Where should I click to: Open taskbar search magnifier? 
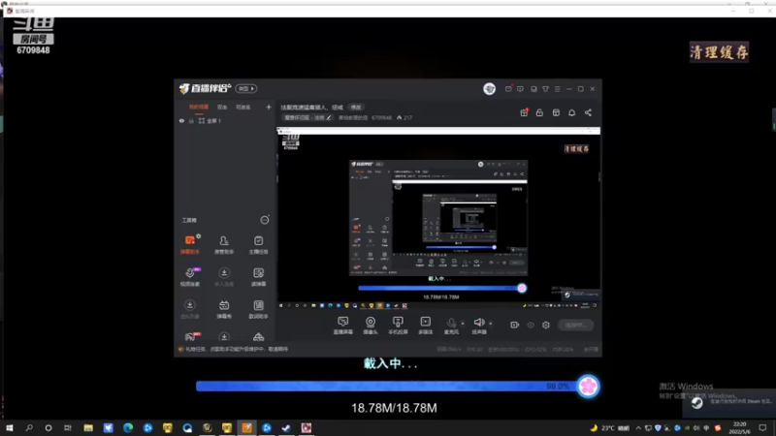point(29,427)
